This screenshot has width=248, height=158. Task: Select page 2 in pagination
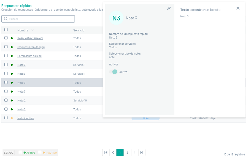pos(127,152)
